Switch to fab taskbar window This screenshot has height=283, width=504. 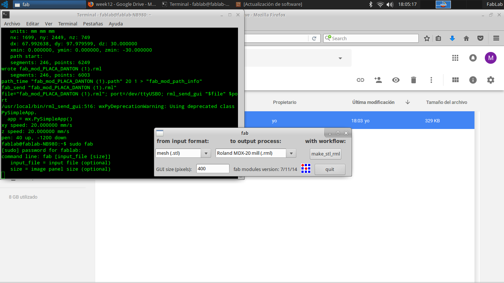point(49,4)
